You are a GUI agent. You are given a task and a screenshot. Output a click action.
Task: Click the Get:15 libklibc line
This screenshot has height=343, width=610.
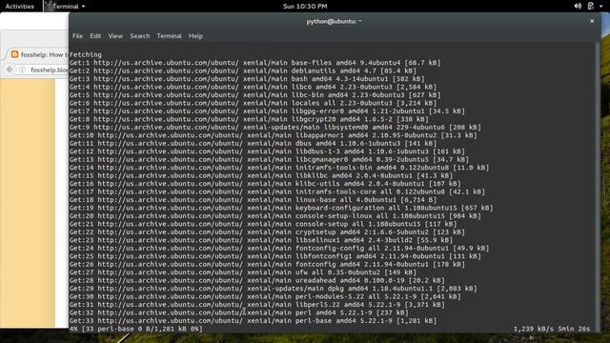(x=261, y=175)
